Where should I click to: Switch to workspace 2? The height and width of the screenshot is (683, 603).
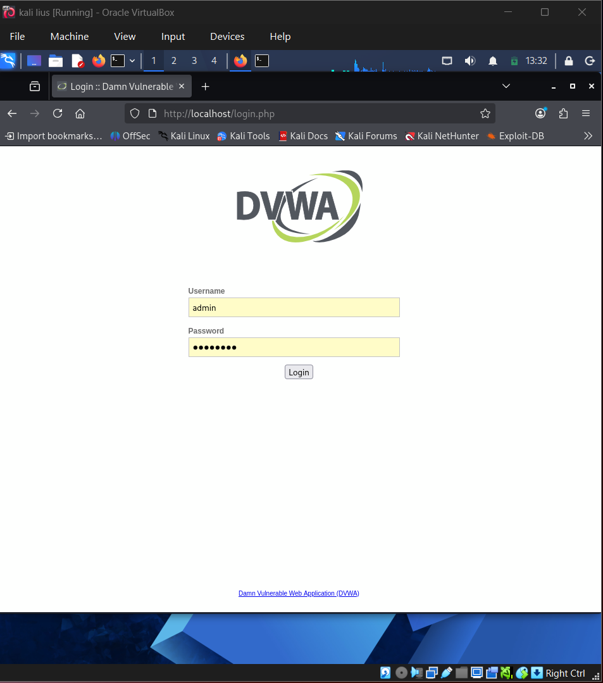tap(174, 61)
